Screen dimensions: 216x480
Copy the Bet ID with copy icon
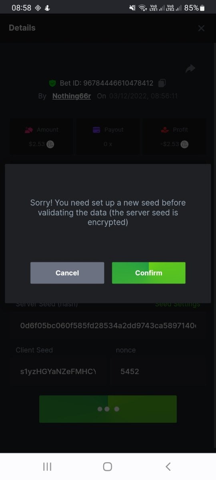tap(162, 83)
